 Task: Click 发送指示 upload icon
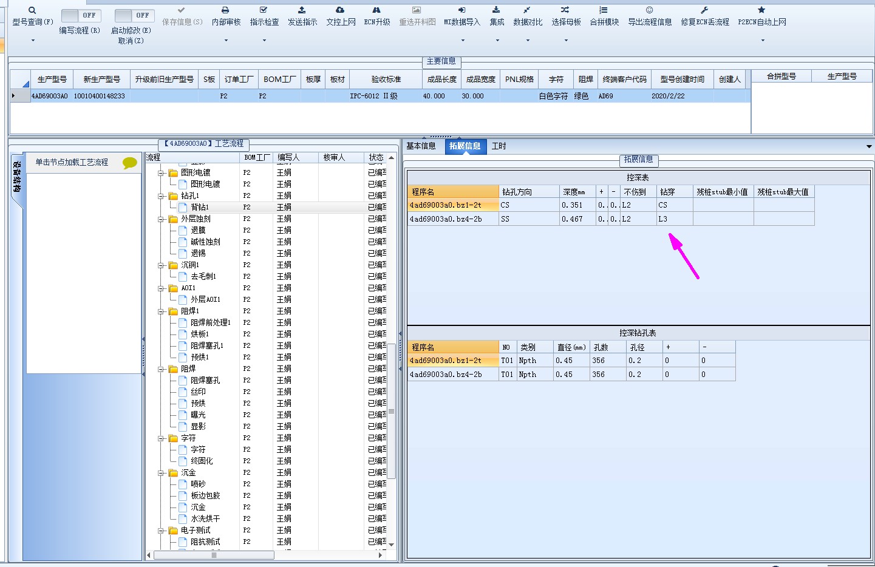click(302, 10)
